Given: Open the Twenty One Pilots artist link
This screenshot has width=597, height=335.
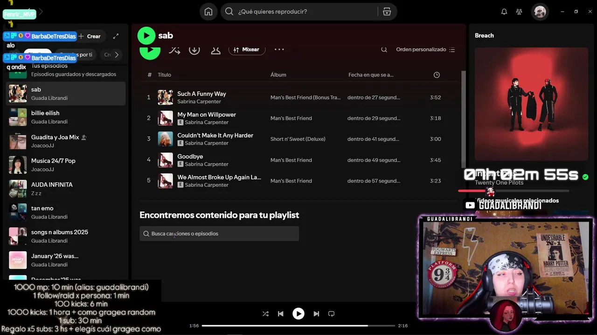Looking at the screenshot, I should click(499, 183).
